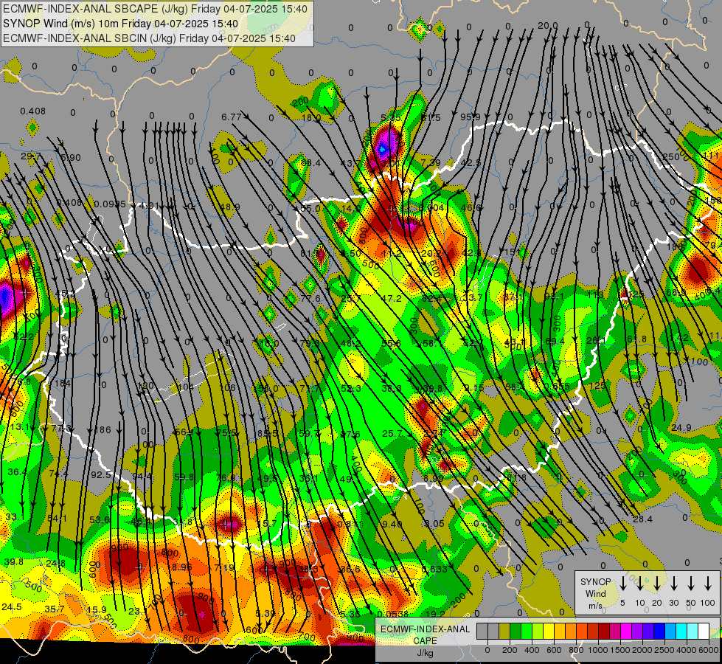
Task: Click the map value 0.408
Action: [32, 111]
